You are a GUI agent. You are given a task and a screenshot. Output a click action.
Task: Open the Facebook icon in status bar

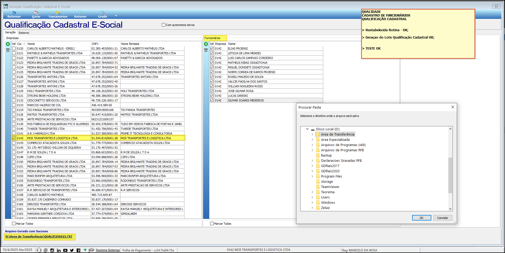(78, 250)
